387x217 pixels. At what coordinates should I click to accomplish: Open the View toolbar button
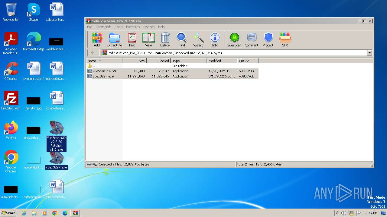click(148, 40)
